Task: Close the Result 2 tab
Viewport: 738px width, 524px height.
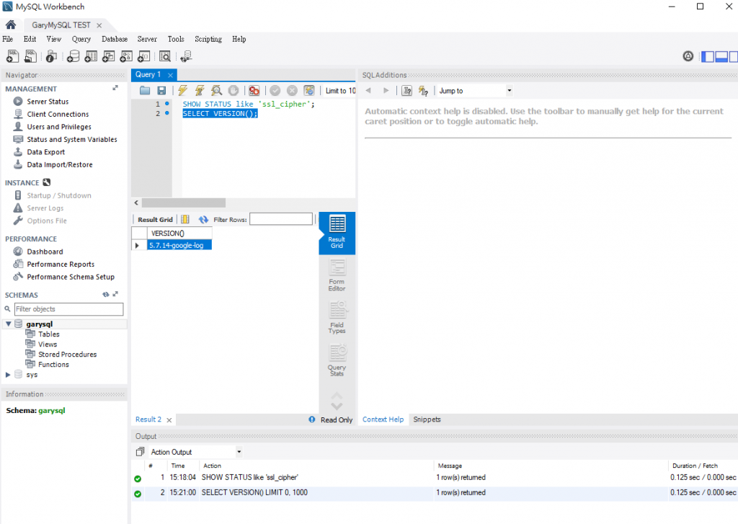Action: click(x=169, y=420)
